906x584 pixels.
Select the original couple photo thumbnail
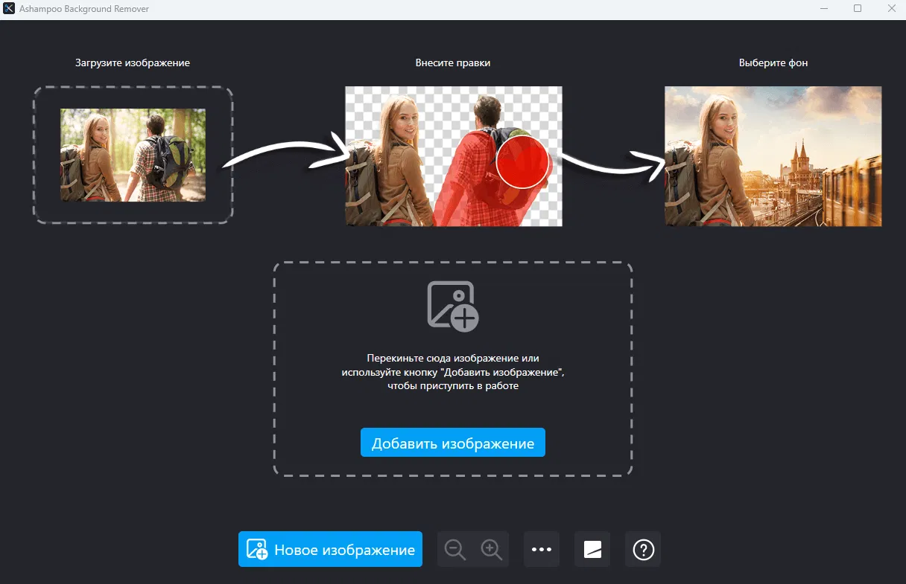(133, 155)
